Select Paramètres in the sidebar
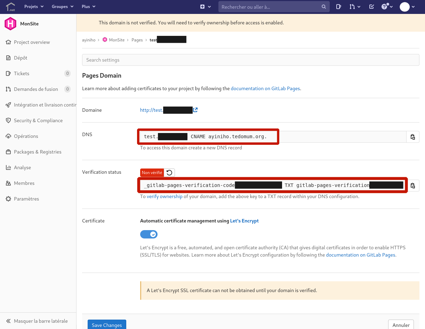Screen dimensions: 425x329 pyautogui.click(x=26, y=199)
